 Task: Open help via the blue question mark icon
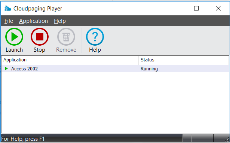click(x=95, y=37)
